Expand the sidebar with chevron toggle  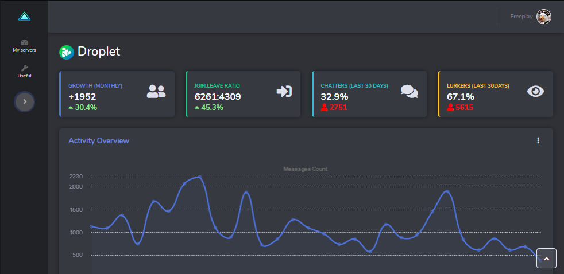tap(25, 101)
